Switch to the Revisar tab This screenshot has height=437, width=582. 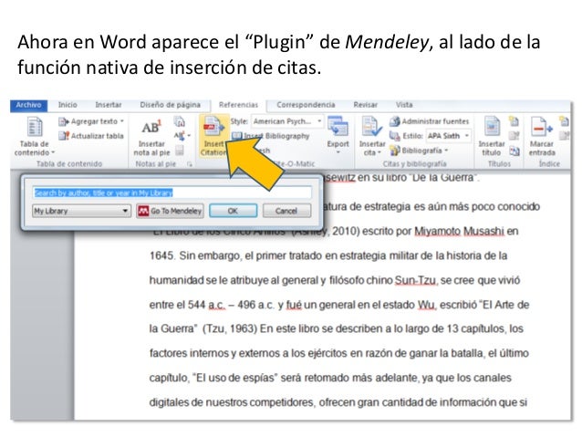pos(365,105)
